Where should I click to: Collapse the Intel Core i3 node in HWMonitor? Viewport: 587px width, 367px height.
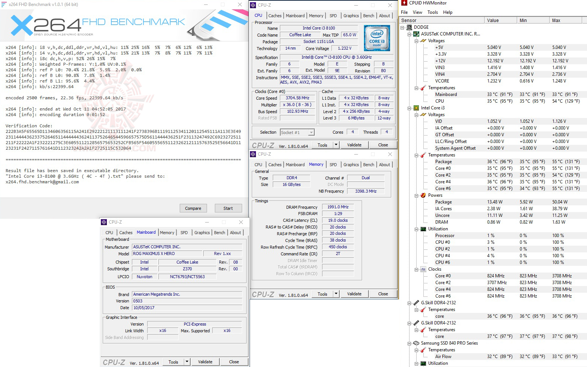410,108
